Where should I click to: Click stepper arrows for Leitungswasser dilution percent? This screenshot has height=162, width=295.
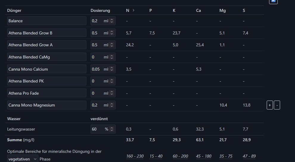tap(112, 129)
